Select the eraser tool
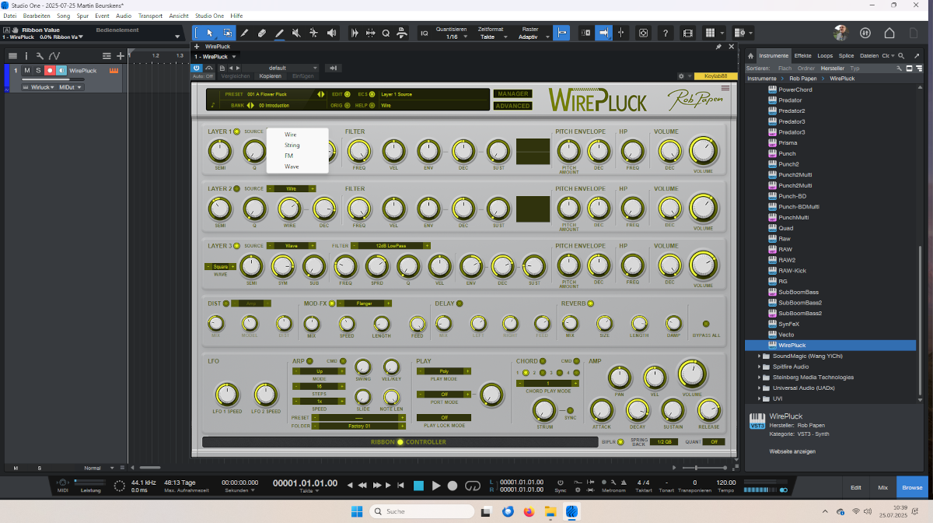This screenshot has height=523, width=933. click(262, 33)
